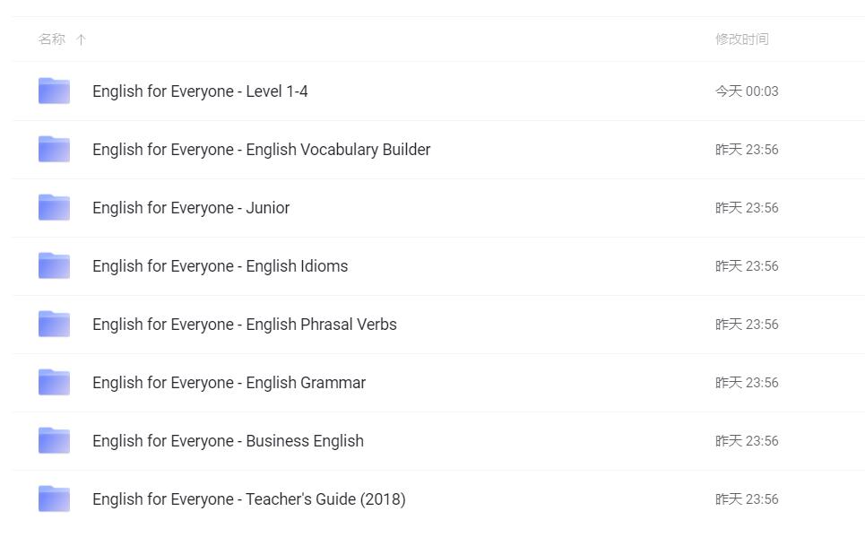Click the Junior folder icon

pos(54,207)
